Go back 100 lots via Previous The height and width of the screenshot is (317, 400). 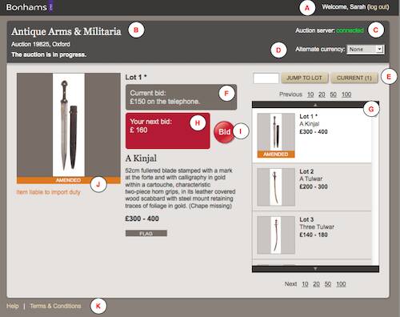point(346,94)
